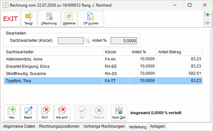Click OP buchen toolbar button
This screenshot has height=131, width=213.
pyautogui.click(x=91, y=19)
